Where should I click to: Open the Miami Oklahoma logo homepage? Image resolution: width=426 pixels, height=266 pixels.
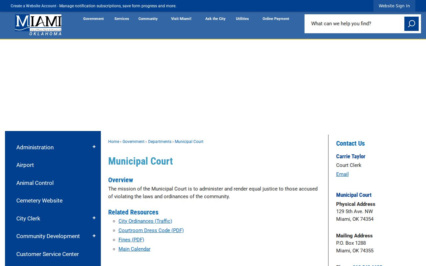coord(38,25)
